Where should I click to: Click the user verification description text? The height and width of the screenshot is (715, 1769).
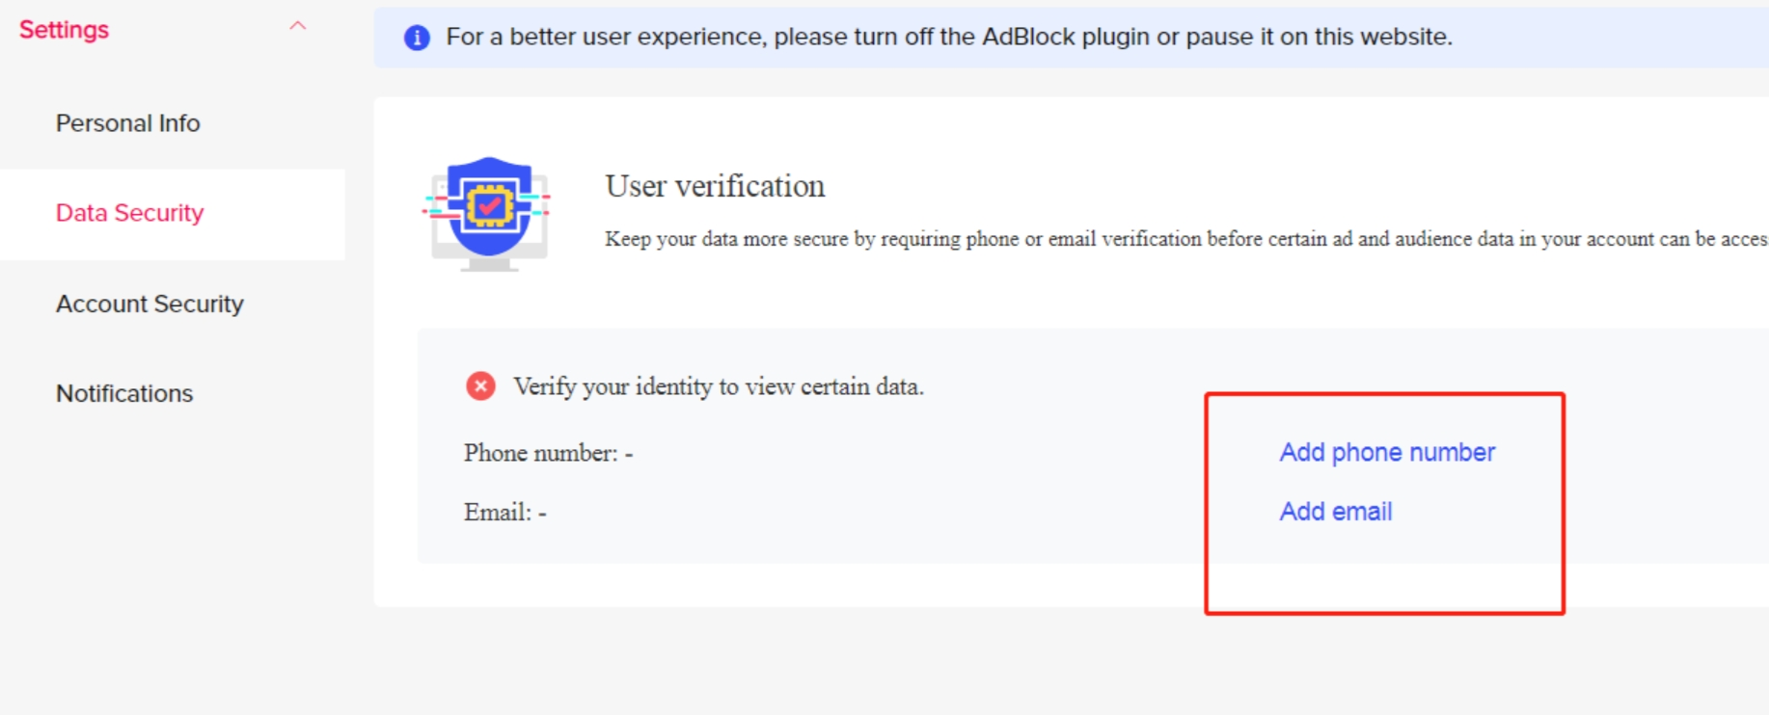pyautogui.click(x=1186, y=239)
